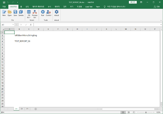Switch to Page Break Preview view
Screen dimensions: 163x114
click(134, 112)
